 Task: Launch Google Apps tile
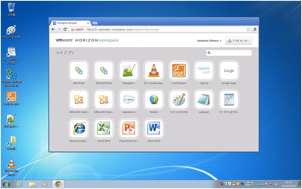[229, 71]
